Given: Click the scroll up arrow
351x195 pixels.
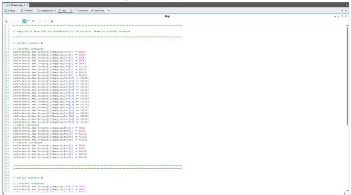Looking at the screenshot, I should 347,25.
